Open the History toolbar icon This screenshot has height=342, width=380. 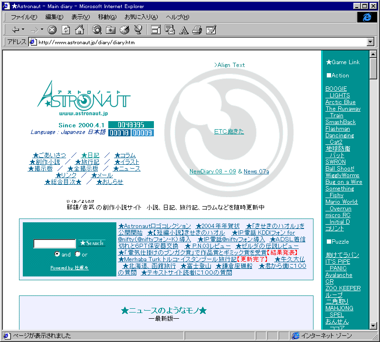coord(124,29)
